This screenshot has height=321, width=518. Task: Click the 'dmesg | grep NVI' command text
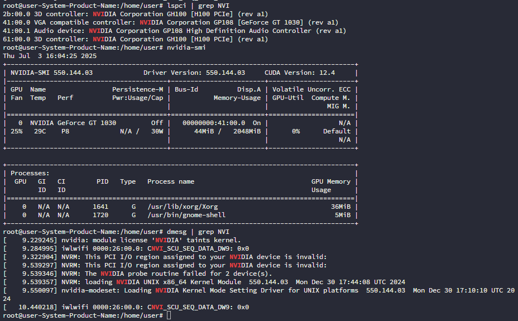tap(198, 232)
